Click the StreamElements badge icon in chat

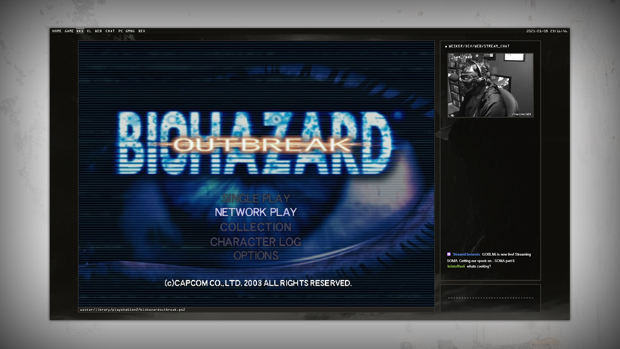[448, 254]
